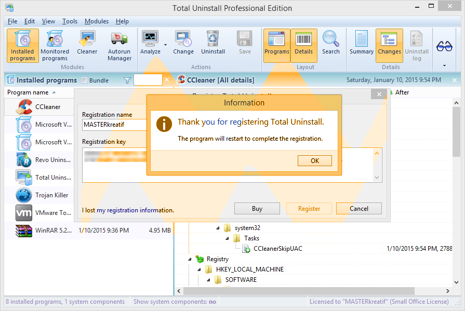Open the View menu
The width and height of the screenshot is (465, 311).
(48, 21)
